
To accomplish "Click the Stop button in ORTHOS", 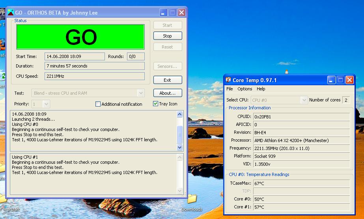I will [168, 36].
